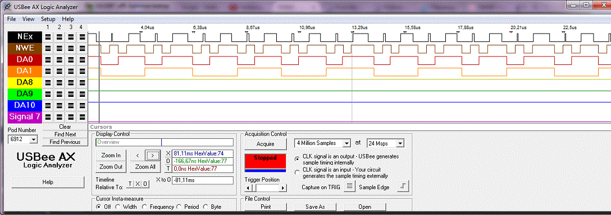Image resolution: width=611 pixels, height=215 pixels.
Task: Open the View menu
Action: pyautogui.click(x=29, y=18)
